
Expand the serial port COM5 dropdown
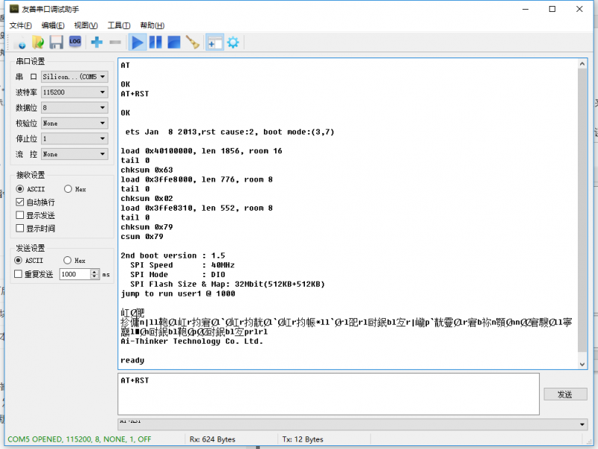[x=75, y=77]
